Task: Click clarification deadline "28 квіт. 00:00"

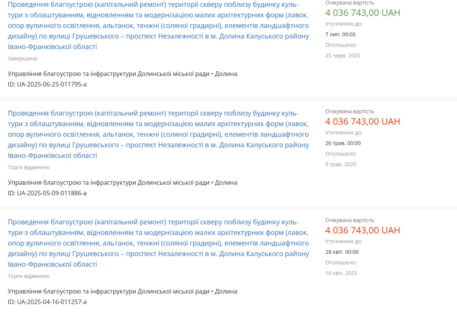Action: point(342,252)
